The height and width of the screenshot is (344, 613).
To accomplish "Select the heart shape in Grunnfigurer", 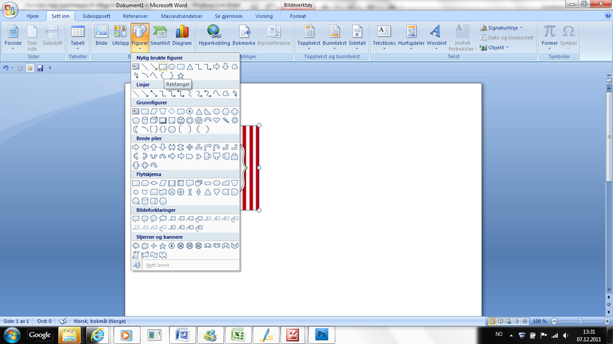I will pos(217,121).
